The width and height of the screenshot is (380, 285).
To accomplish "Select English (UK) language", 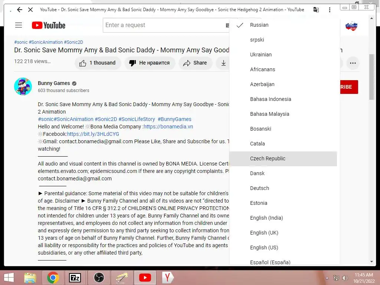I will [283, 233].
